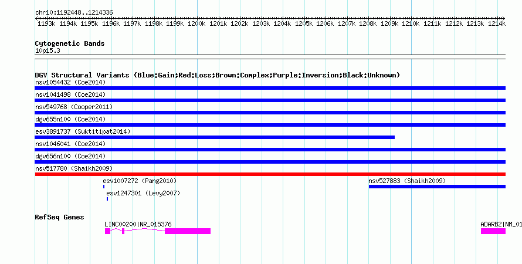
Task: Select the 10p15.3 band label
Action: [48, 51]
